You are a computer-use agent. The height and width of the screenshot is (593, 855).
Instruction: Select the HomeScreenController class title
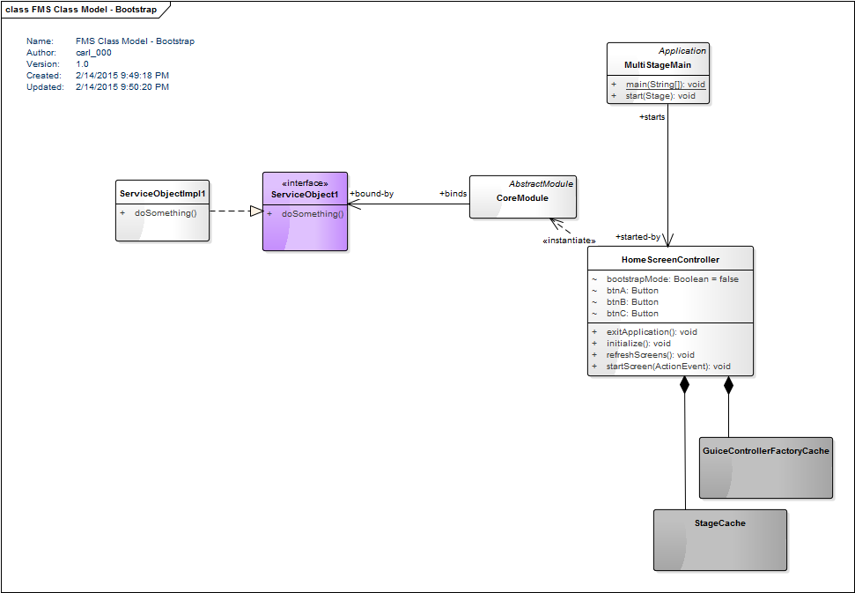click(670, 260)
